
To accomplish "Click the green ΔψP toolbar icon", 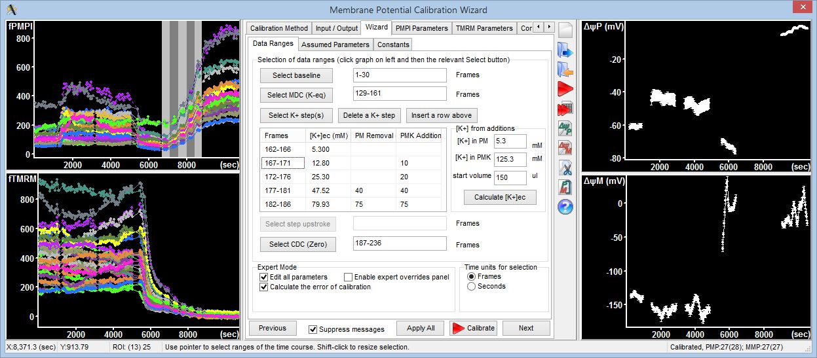I will tap(565, 128).
